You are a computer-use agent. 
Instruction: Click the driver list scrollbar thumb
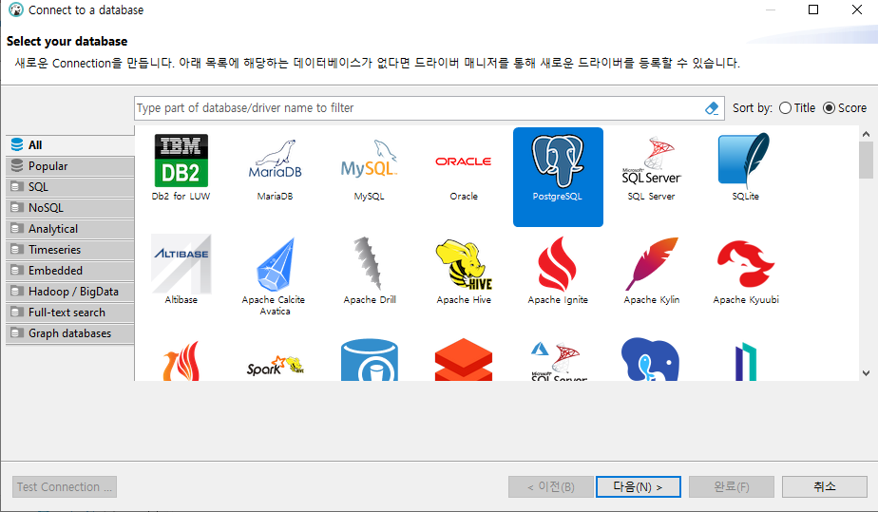(866, 160)
